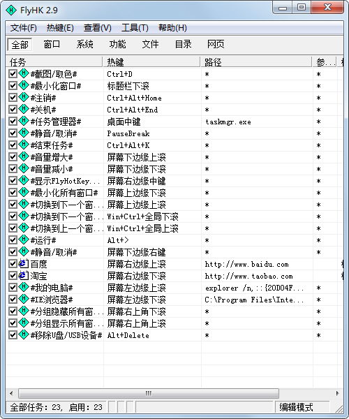Switch to the 文件 category tab

point(150,44)
